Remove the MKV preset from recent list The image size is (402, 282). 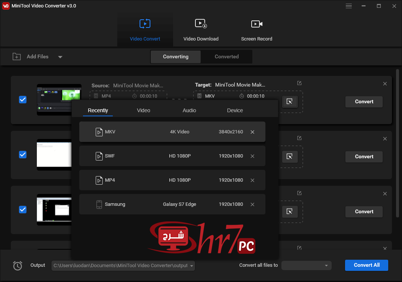click(252, 132)
